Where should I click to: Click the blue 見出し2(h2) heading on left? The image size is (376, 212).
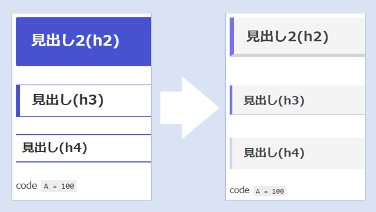point(84,42)
